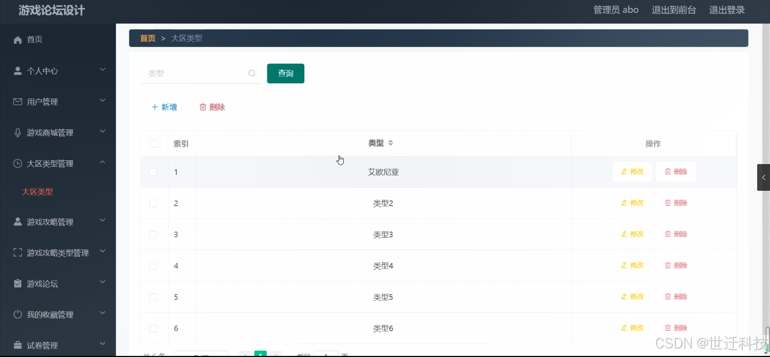Open the 我的收藏管理 menu label
This screenshot has height=357, width=770.
coord(50,315)
